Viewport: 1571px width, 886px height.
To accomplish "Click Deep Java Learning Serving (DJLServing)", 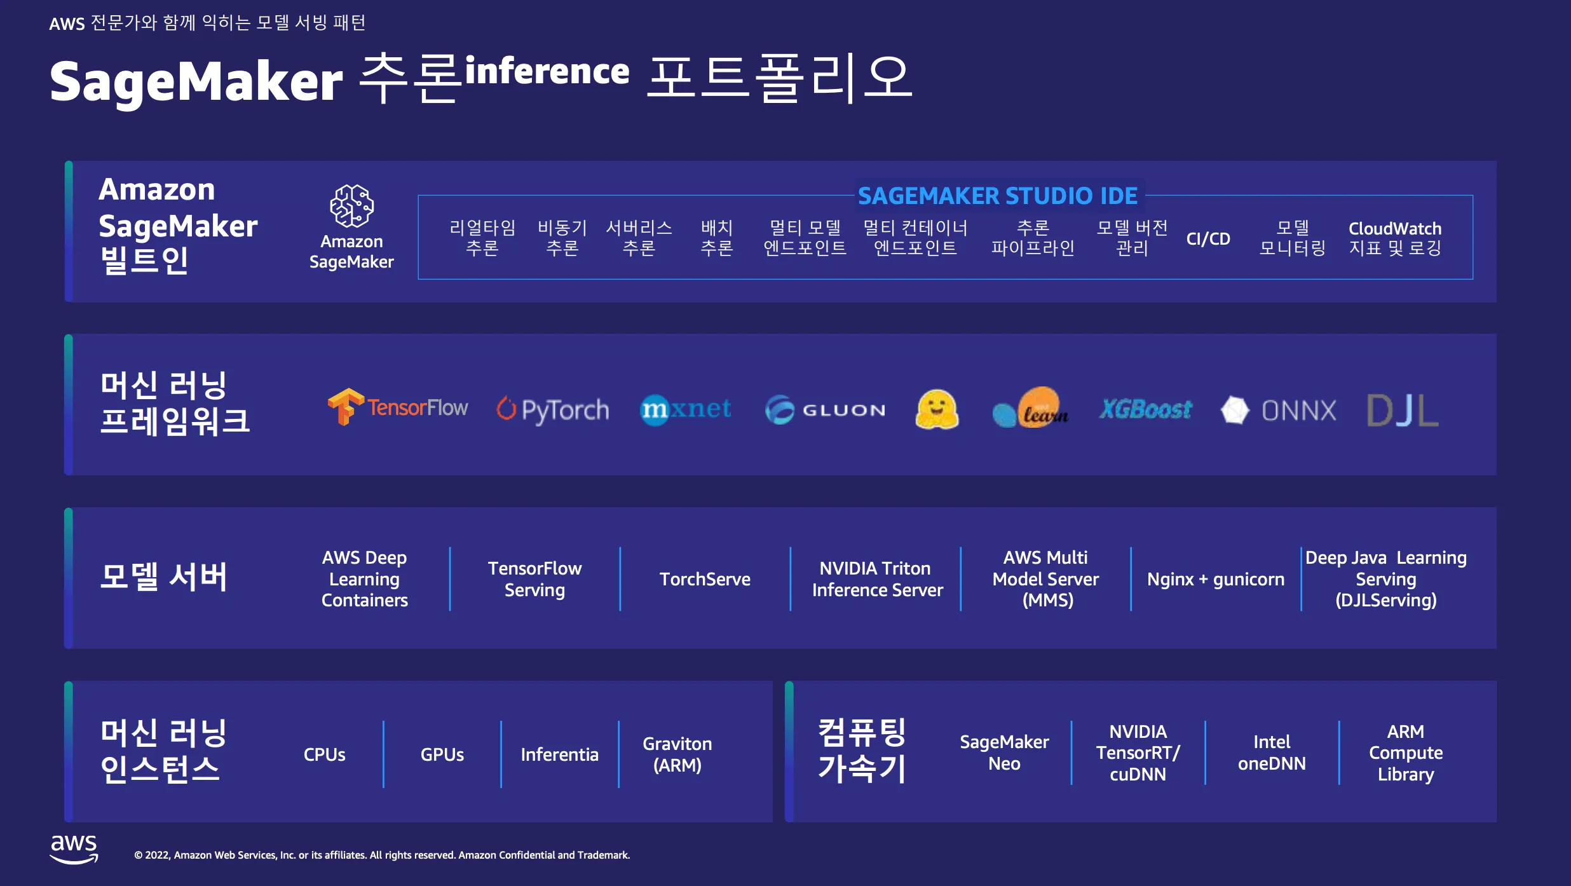I will tap(1386, 578).
